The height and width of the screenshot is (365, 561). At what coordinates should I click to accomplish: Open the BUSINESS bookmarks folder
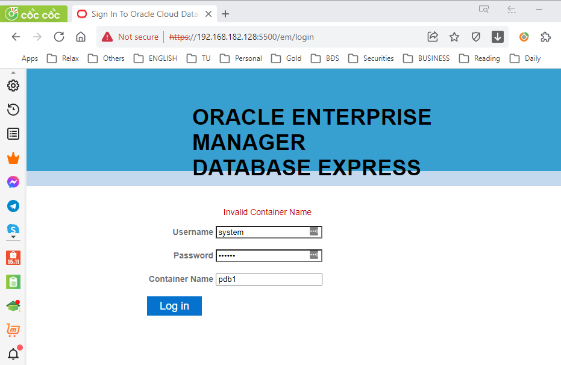click(x=427, y=58)
